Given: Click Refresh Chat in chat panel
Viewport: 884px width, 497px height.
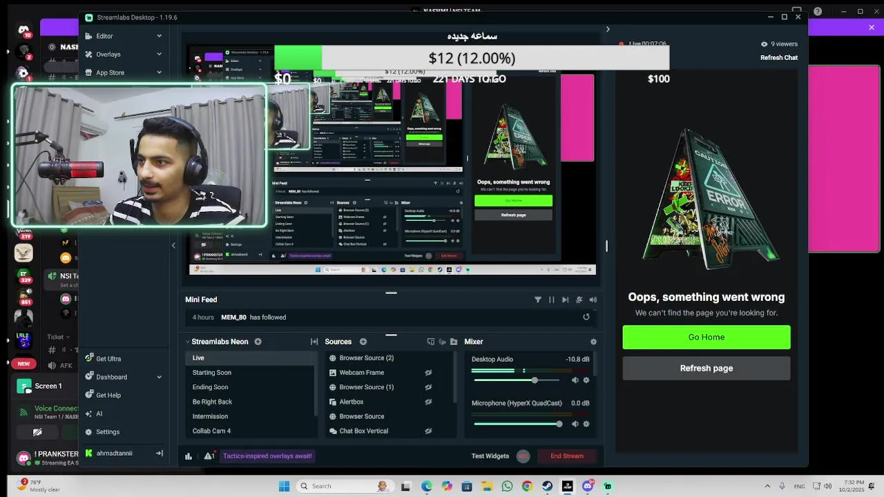Looking at the screenshot, I should (779, 57).
